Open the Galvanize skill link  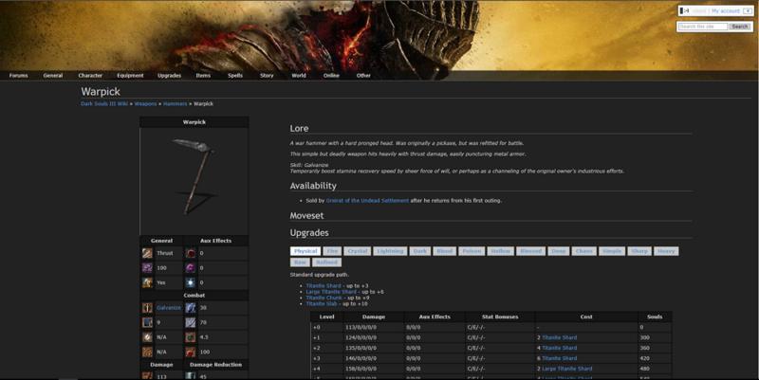(169, 307)
